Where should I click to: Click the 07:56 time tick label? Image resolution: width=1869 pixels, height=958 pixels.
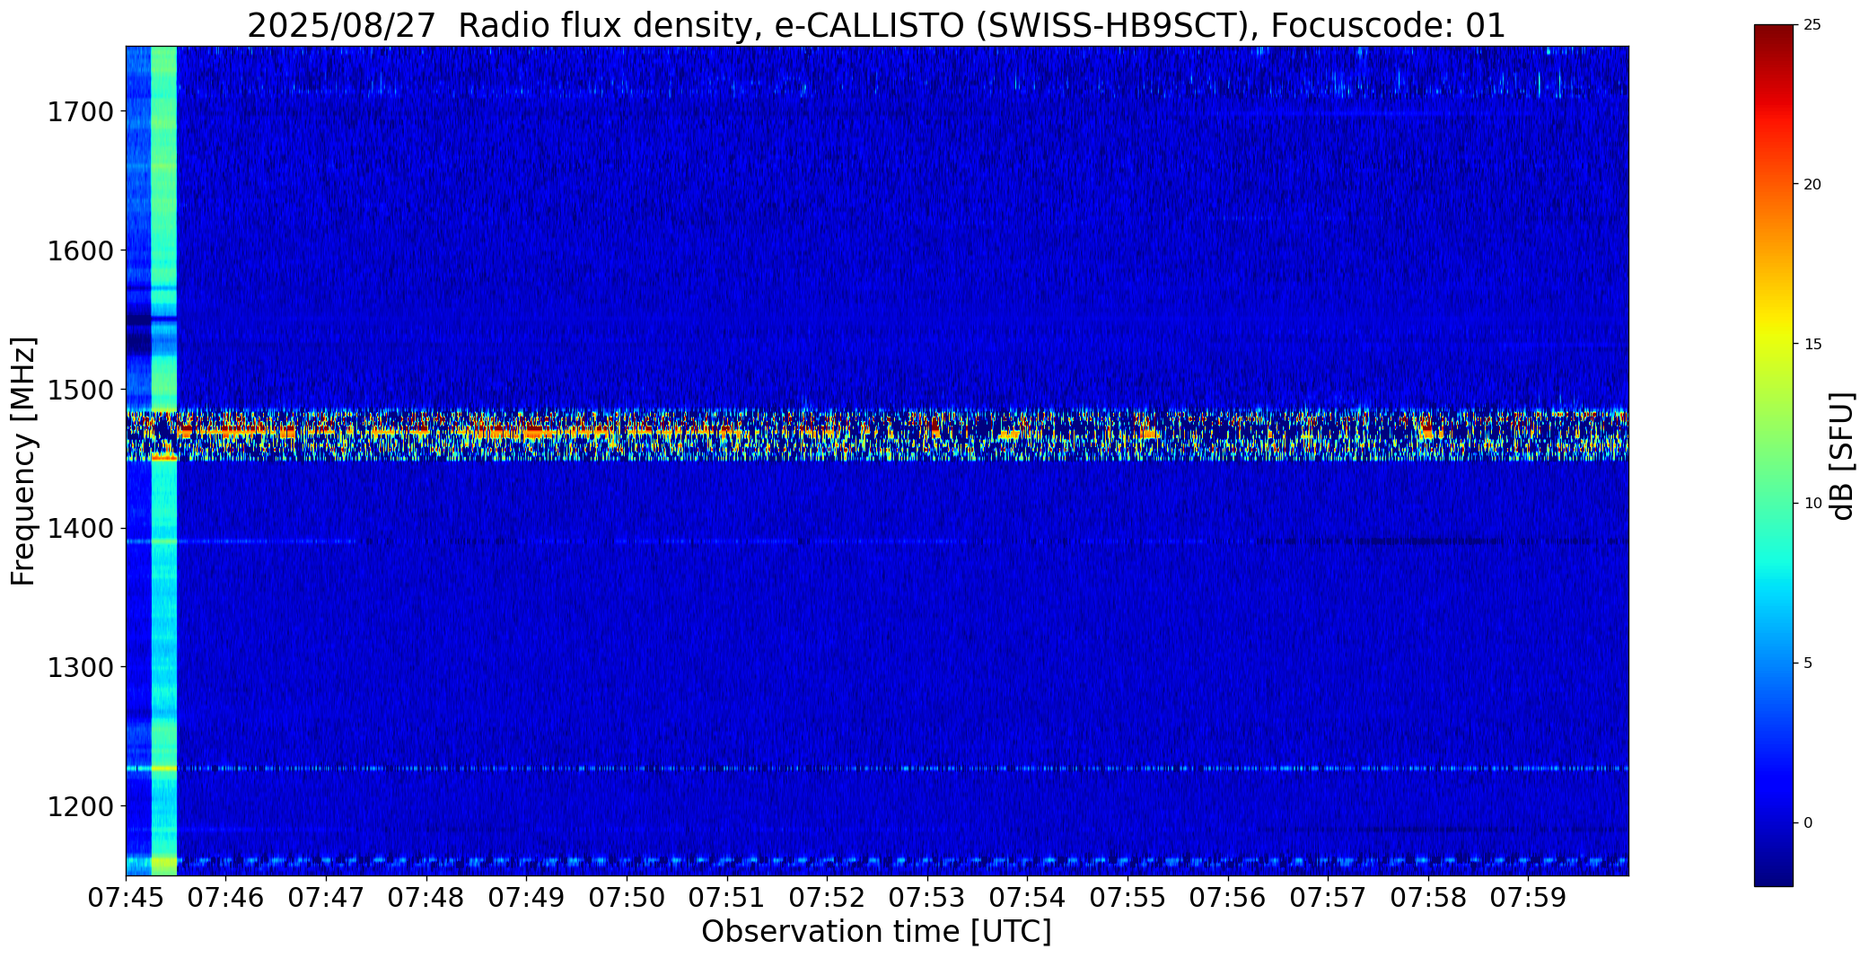point(1227,898)
